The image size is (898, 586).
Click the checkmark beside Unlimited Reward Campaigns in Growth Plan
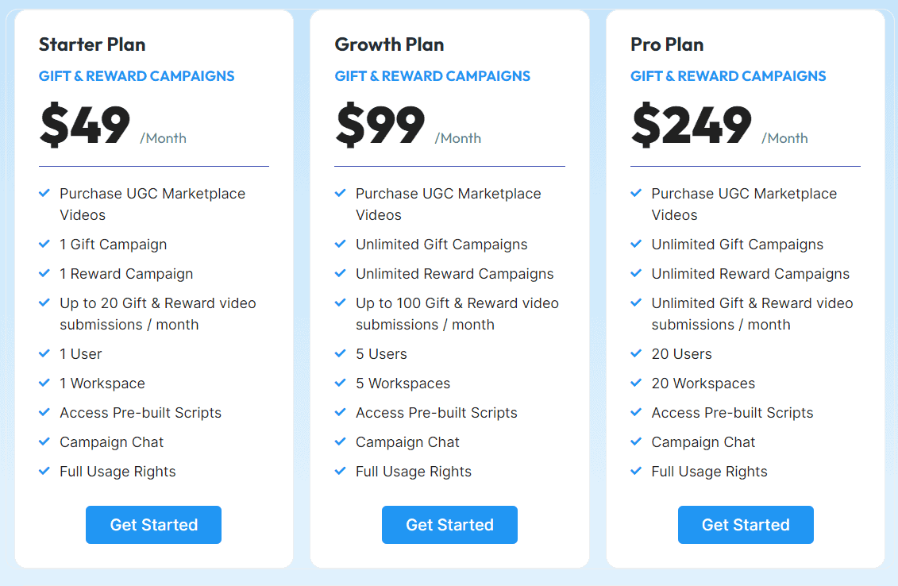[341, 274]
